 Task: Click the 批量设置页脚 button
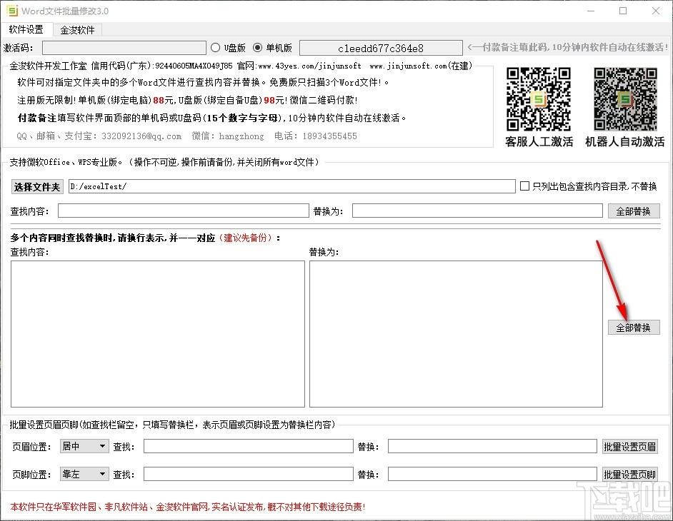point(629,475)
